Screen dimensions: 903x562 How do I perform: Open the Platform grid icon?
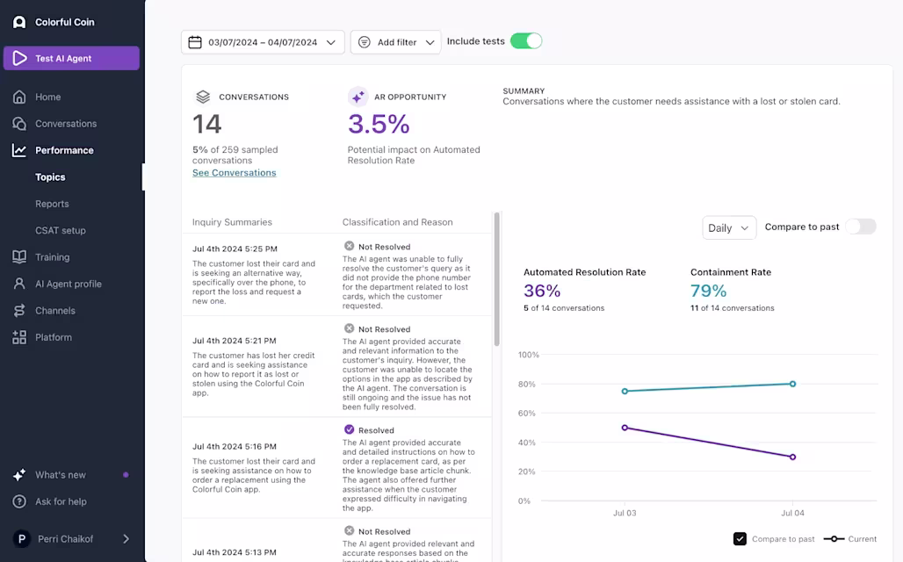pyautogui.click(x=19, y=337)
